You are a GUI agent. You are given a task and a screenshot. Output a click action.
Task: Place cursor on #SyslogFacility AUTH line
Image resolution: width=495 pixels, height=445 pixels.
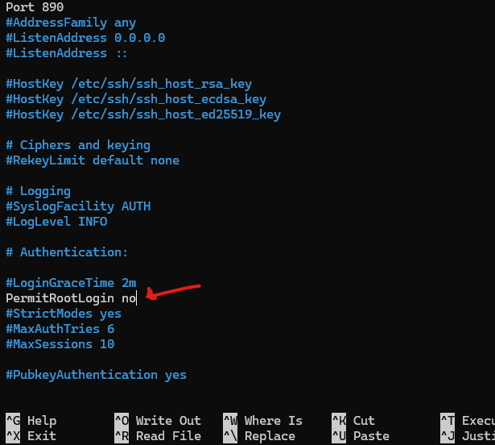click(78, 206)
